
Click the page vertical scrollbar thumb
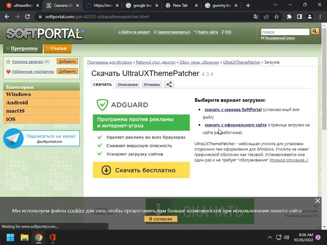pyautogui.click(x=324, y=79)
